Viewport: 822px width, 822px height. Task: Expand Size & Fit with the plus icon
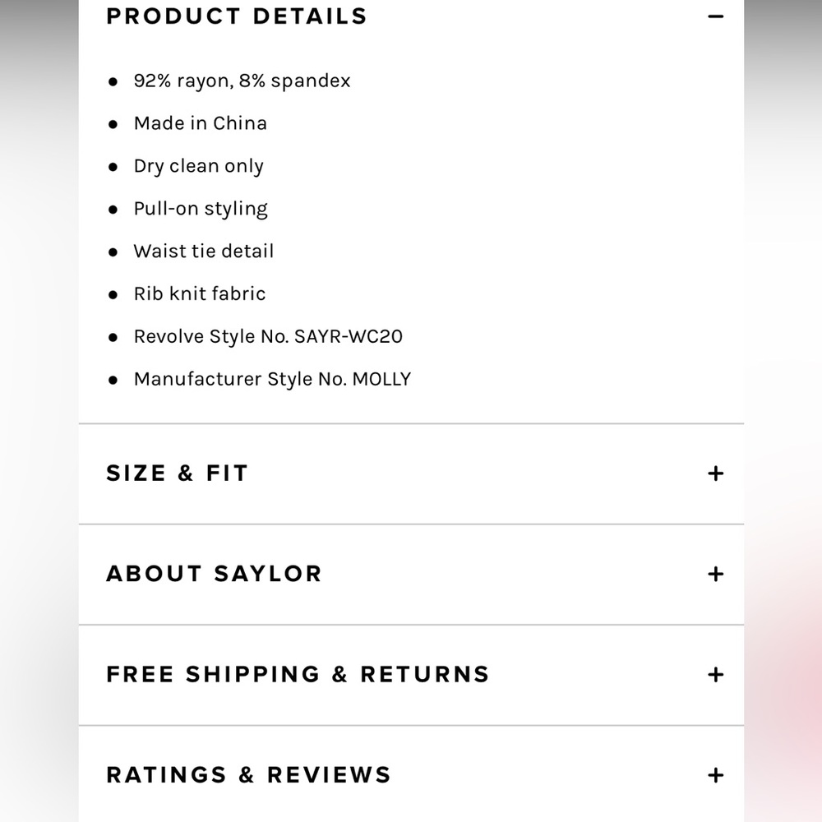click(716, 473)
